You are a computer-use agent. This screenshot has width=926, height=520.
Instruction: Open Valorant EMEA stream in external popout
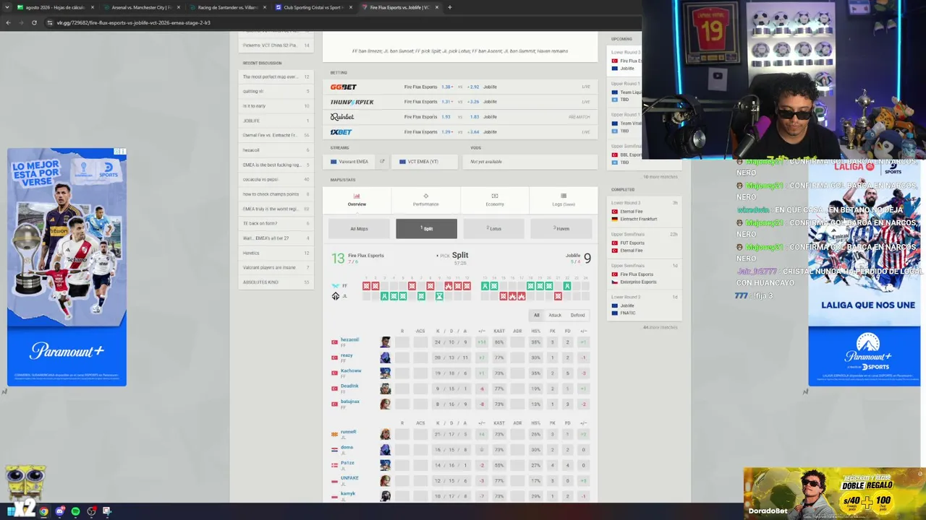[382, 162]
